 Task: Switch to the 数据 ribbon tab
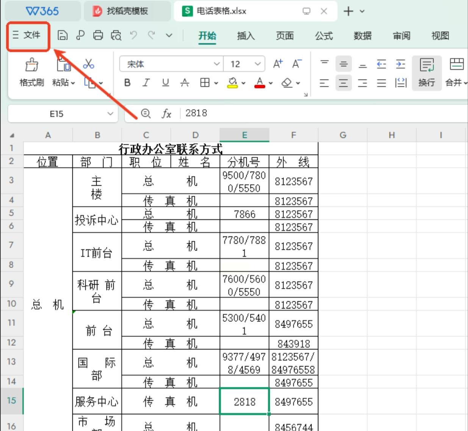coord(363,36)
